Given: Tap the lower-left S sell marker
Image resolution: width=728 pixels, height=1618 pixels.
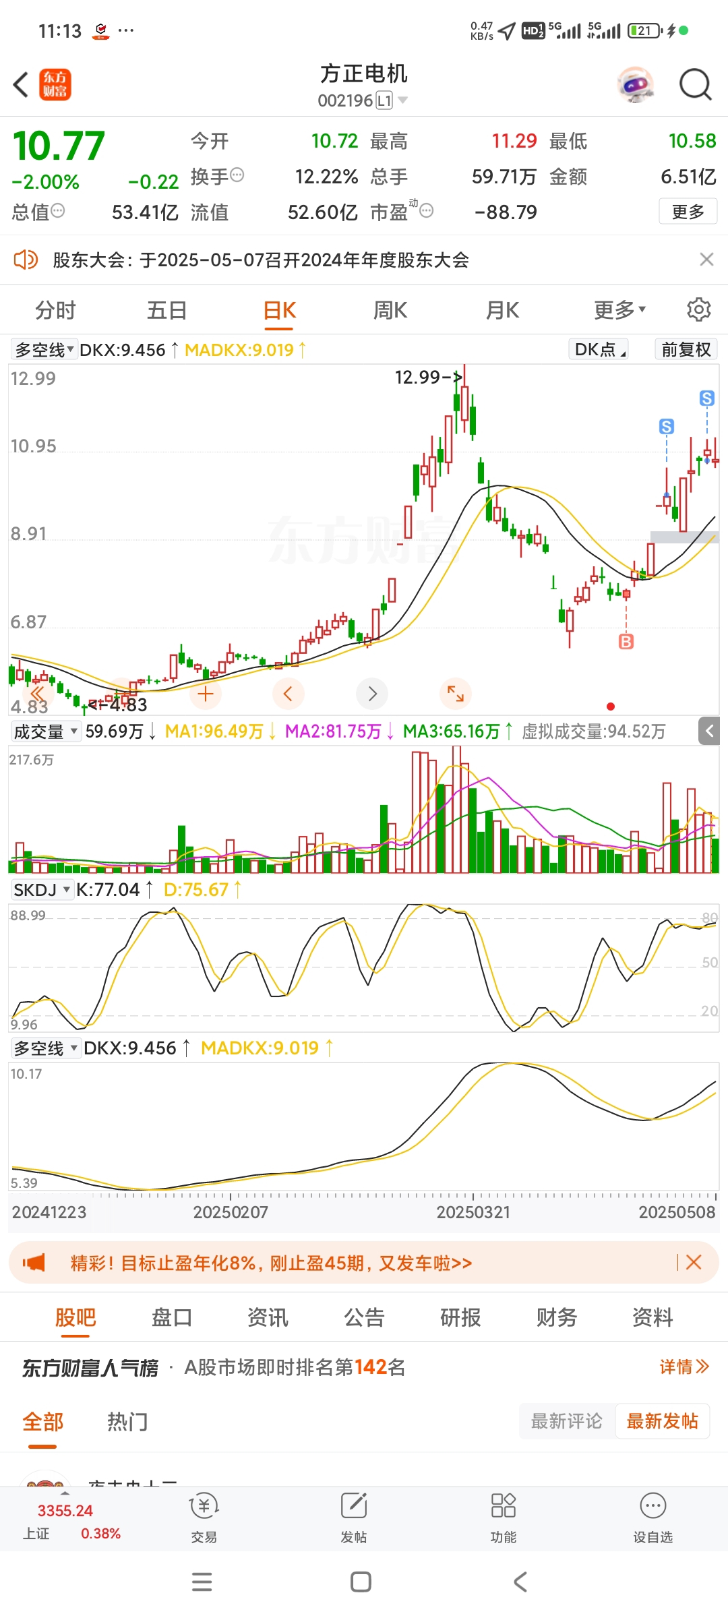Looking at the screenshot, I should (667, 426).
